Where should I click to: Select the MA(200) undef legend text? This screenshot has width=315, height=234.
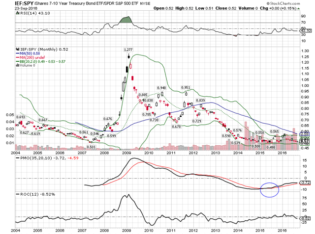click(32, 57)
